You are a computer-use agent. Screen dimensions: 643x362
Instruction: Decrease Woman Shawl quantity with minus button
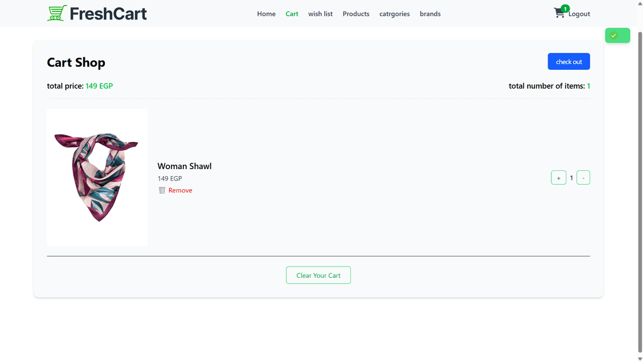coord(583,178)
